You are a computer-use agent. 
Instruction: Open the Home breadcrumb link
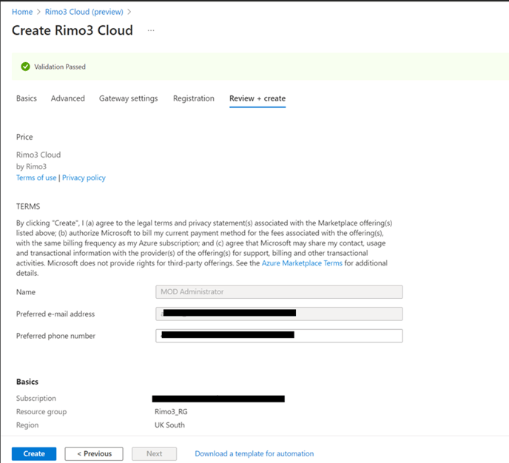click(x=22, y=12)
